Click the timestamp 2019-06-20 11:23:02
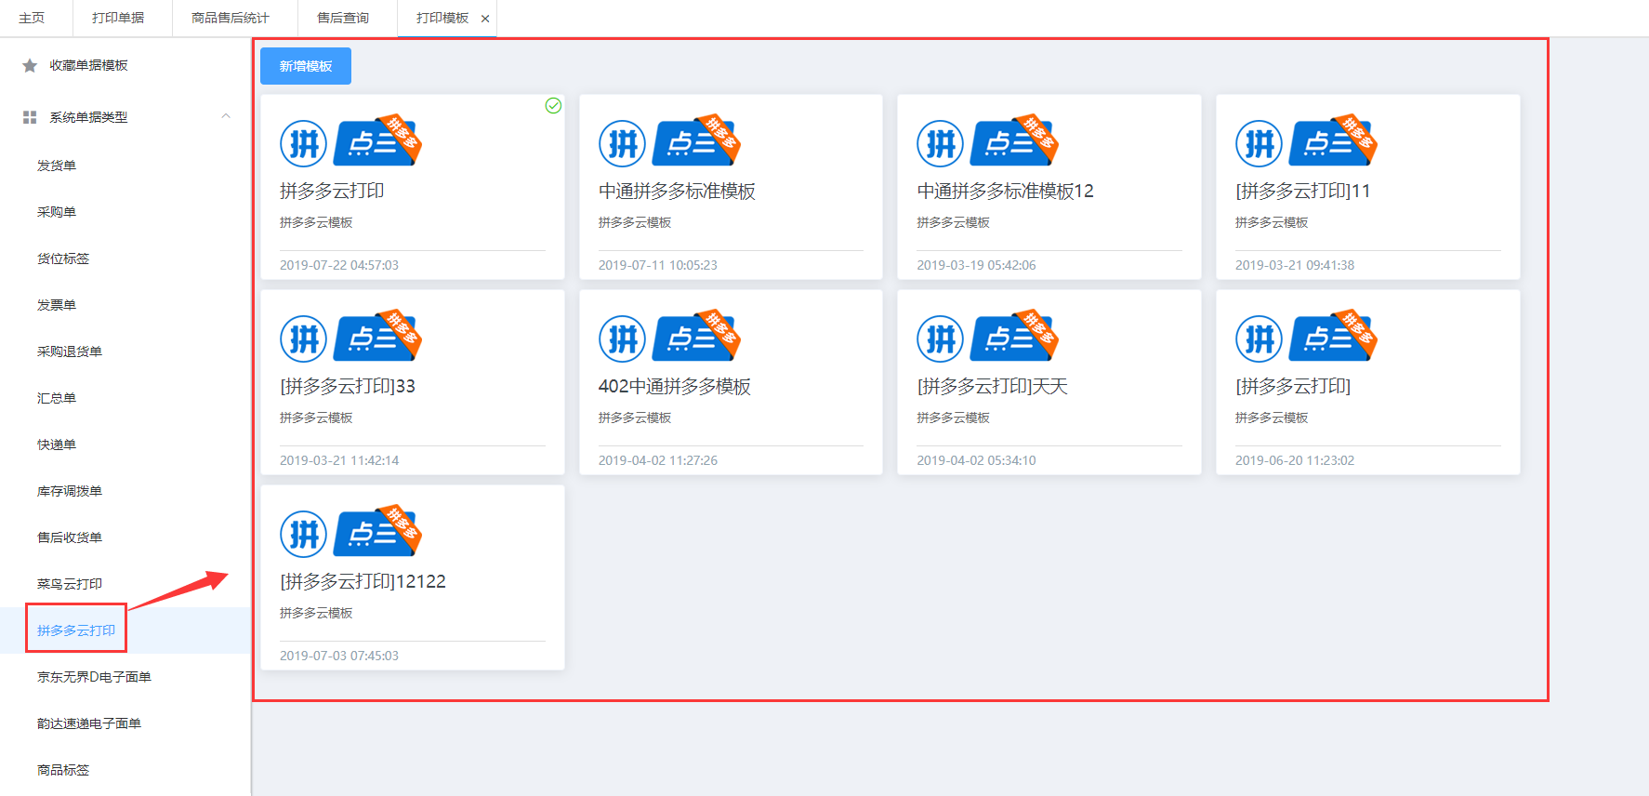 tap(1295, 460)
